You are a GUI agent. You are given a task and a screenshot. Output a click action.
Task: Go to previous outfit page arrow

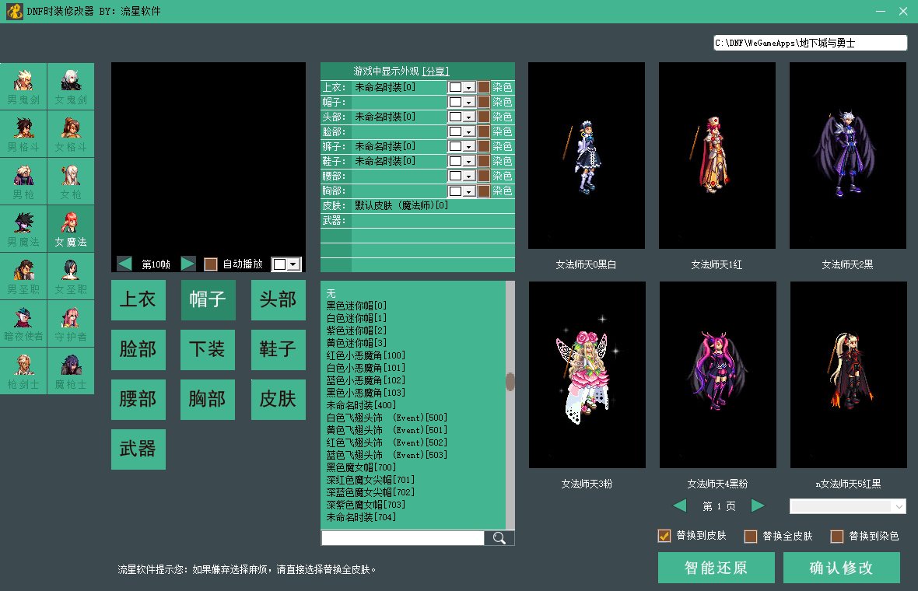(680, 505)
